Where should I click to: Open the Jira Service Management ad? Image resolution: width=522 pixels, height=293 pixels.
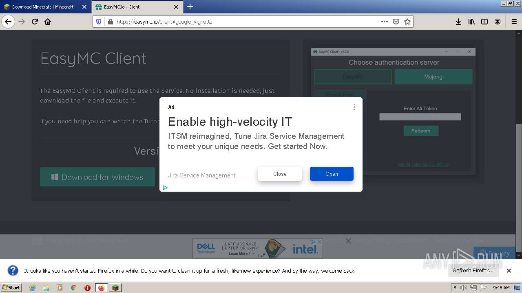coord(332,174)
